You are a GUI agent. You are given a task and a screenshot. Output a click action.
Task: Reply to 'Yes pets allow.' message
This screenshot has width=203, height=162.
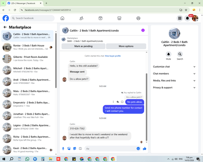pyautogui.click(x=118, y=102)
